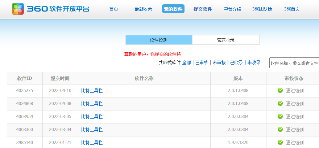Switch to 管家收录 tab
The width and height of the screenshot is (319, 148).
pyautogui.click(x=225, y=40)
